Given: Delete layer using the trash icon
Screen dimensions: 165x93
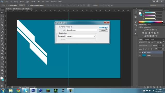Looking at the screenshot, I should (161, 87).
